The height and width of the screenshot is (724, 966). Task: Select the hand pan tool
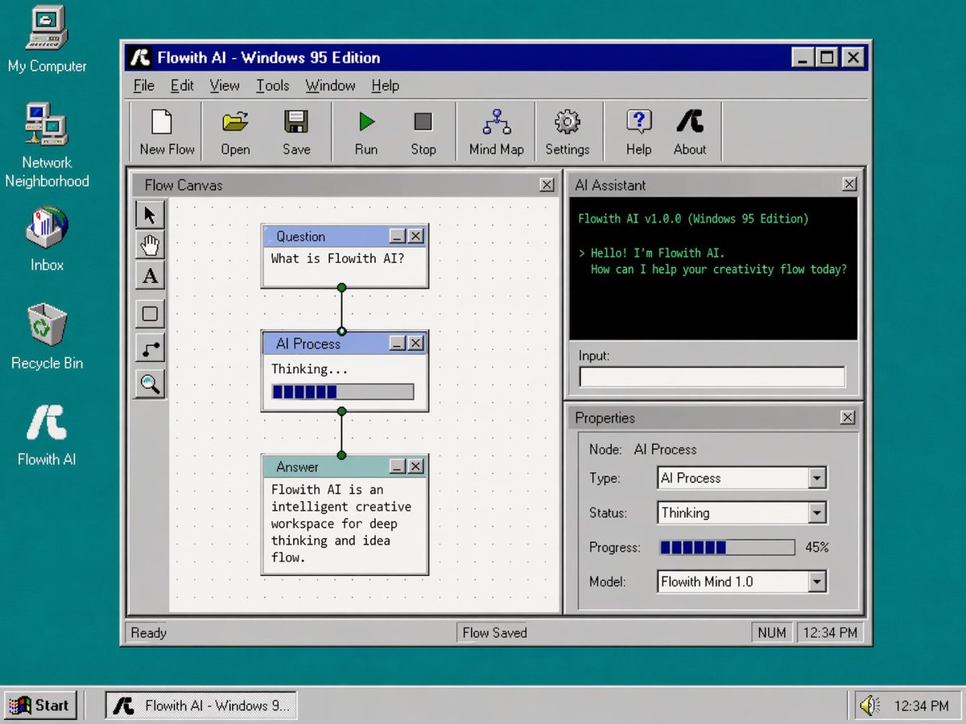coord(150,245)
